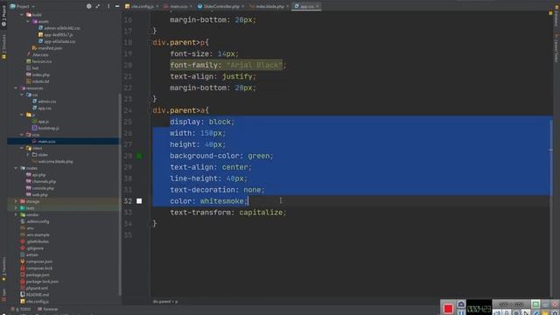Select README.md in project tree
Screen dimensions: 560x315
[34, 295]
